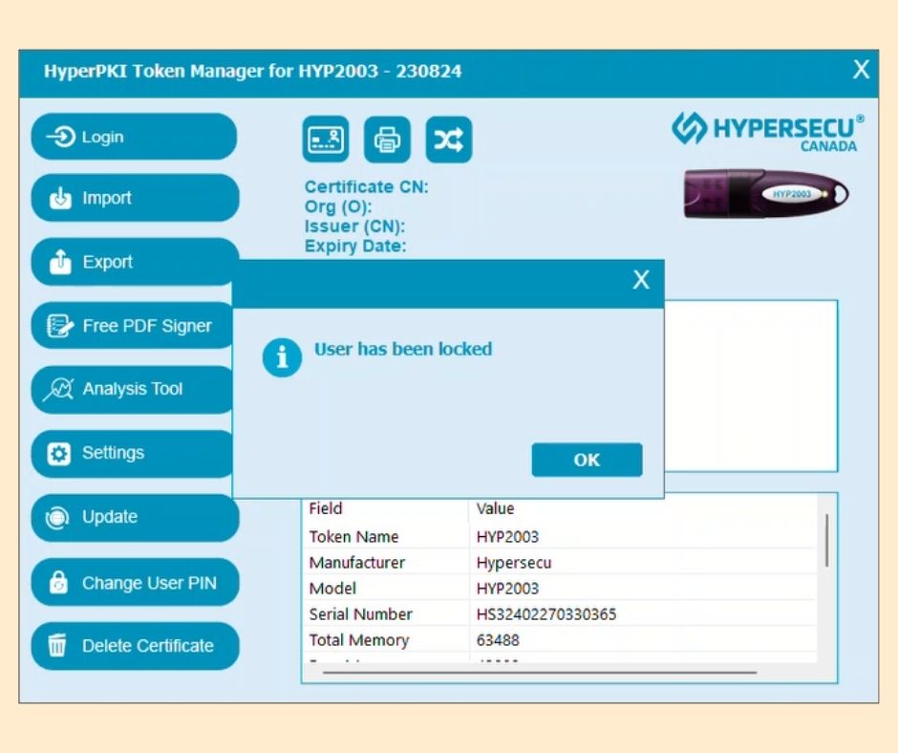Select the Serial Number row
Viewport: 898px width, 753px height.
click(560, 613)
